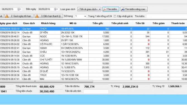This screenshot has height=105, width=187.
Task: Click the warning icon on Đến hạn thanh lý
Action: click(x=37, y=16)
